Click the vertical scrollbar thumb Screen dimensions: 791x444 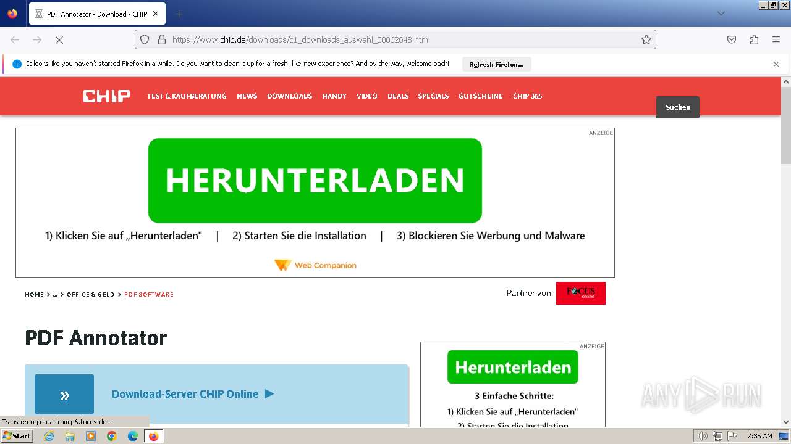coord(786,125)
